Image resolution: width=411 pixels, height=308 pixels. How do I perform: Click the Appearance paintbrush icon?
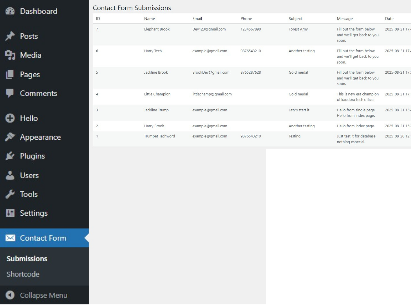click(10, 137)
